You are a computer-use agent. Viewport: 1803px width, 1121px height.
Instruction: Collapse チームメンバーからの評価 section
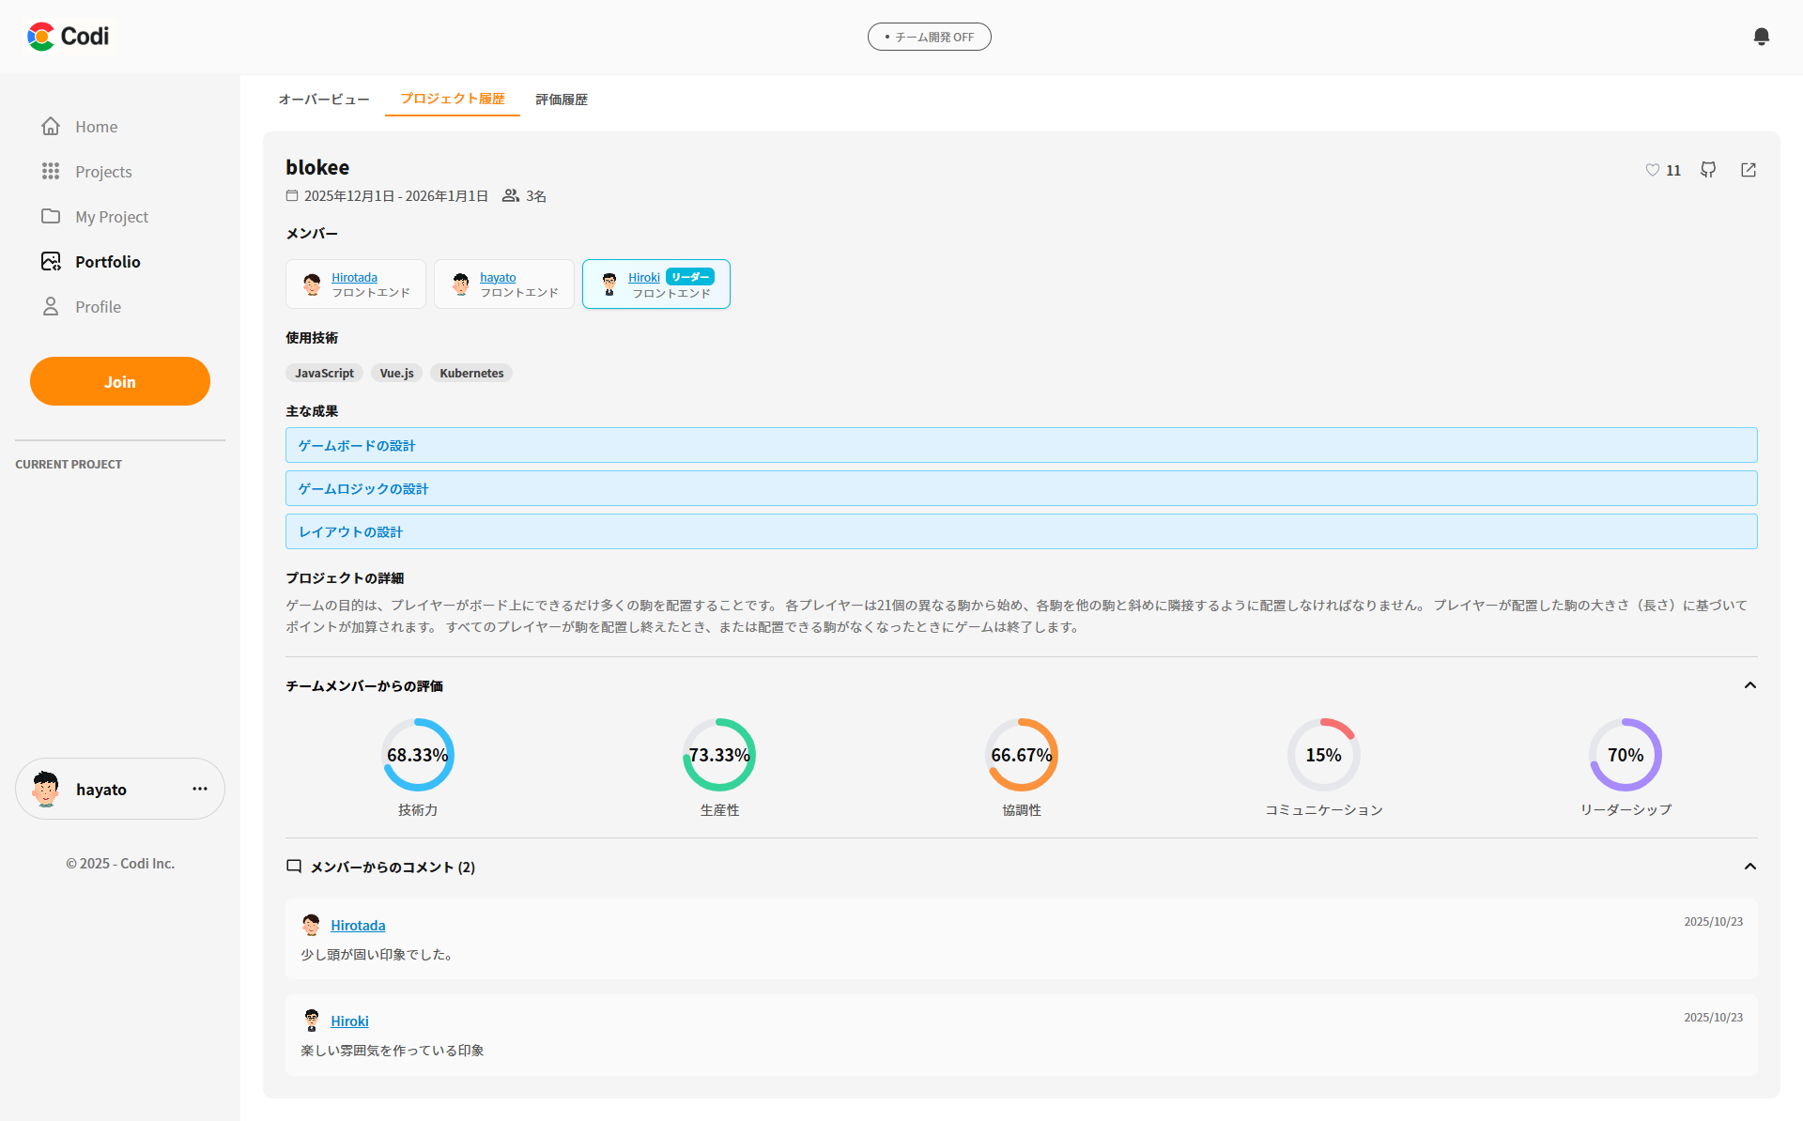click(x=1750, y=685)
